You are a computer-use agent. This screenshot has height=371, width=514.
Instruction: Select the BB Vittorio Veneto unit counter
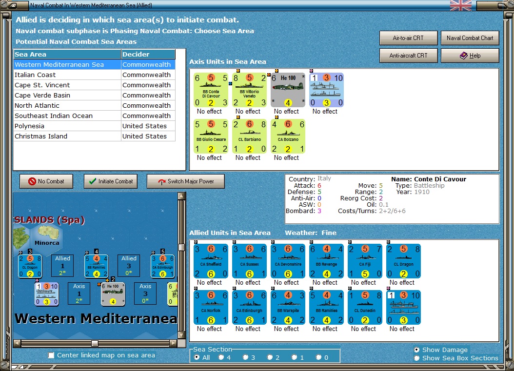[250, 90]
